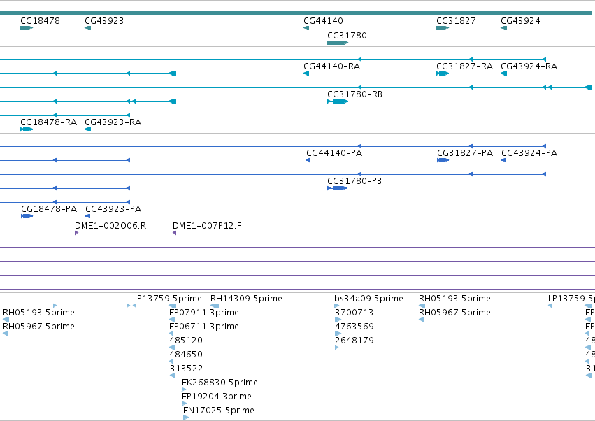595x421 pixels.
Task: Select protein CG18478-PA
Action: 48,209
